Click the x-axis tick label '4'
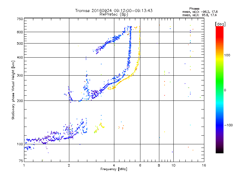This screenshot has height=180, width=240. tap(114, 165)
